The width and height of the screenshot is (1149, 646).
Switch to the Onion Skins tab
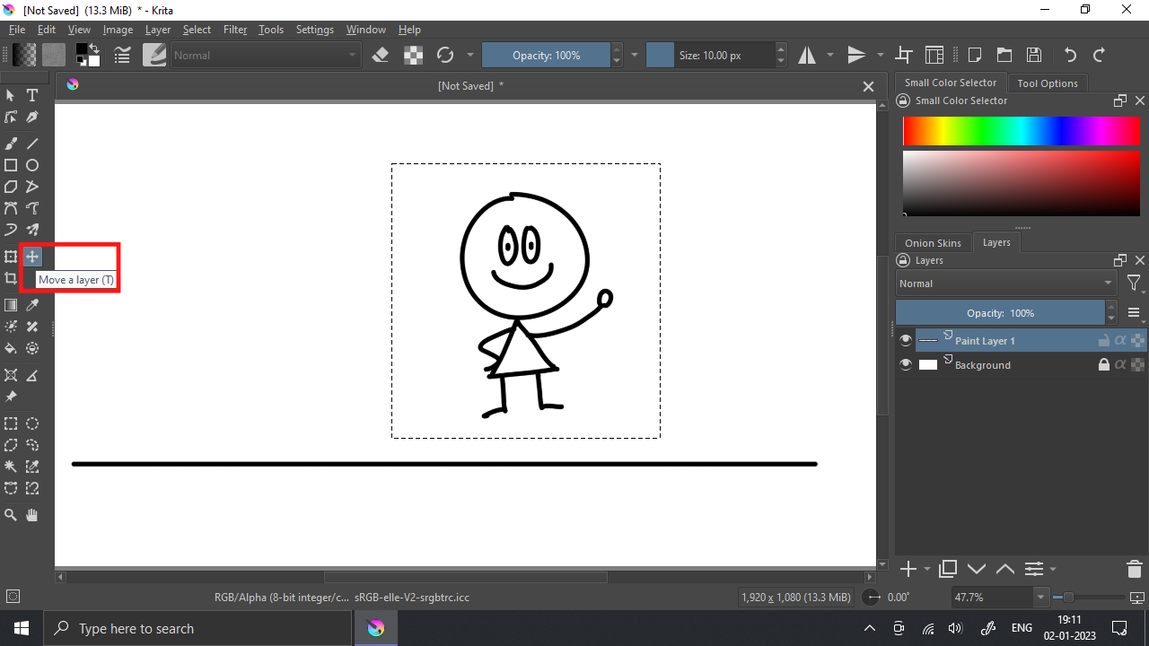point(933,243)
